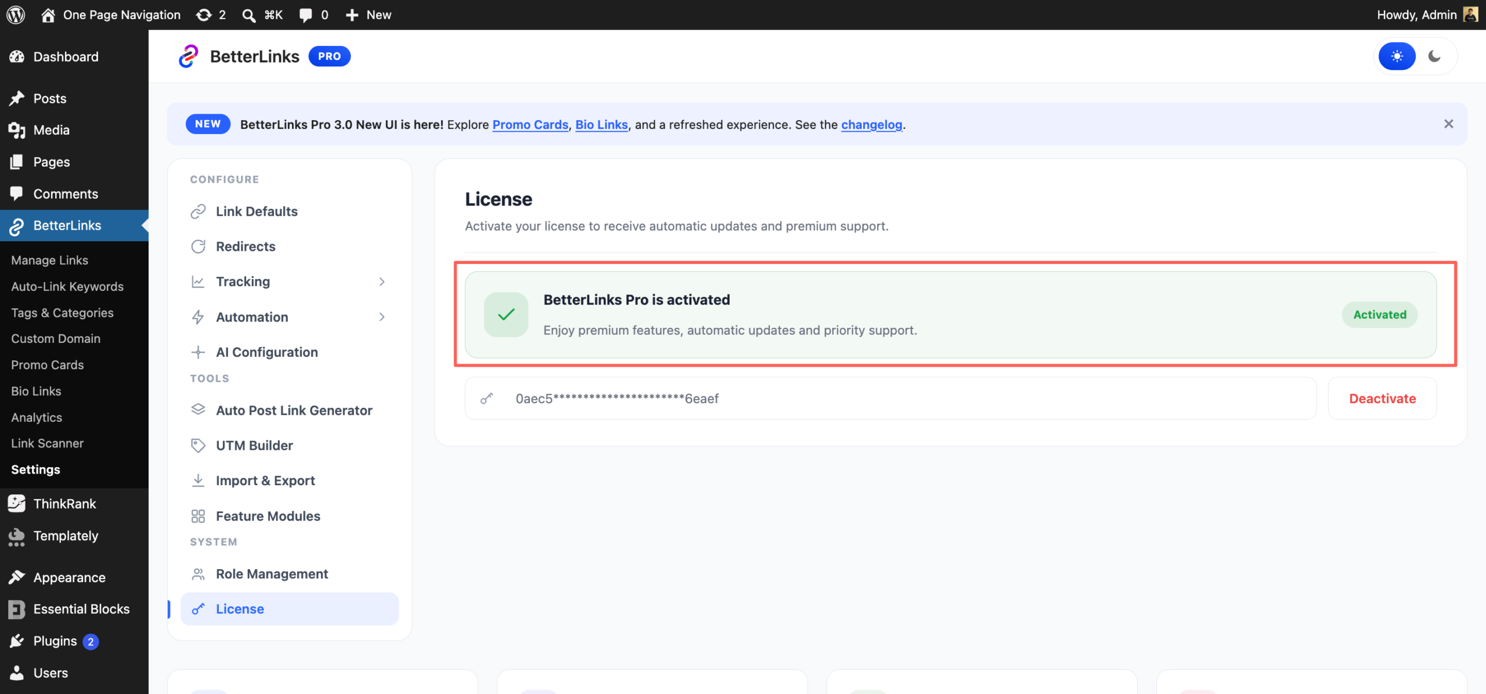Viewport: 1486px width, 694px height.
Task: Click the UTM Builder tag icon
Action: tap(198, 445)
